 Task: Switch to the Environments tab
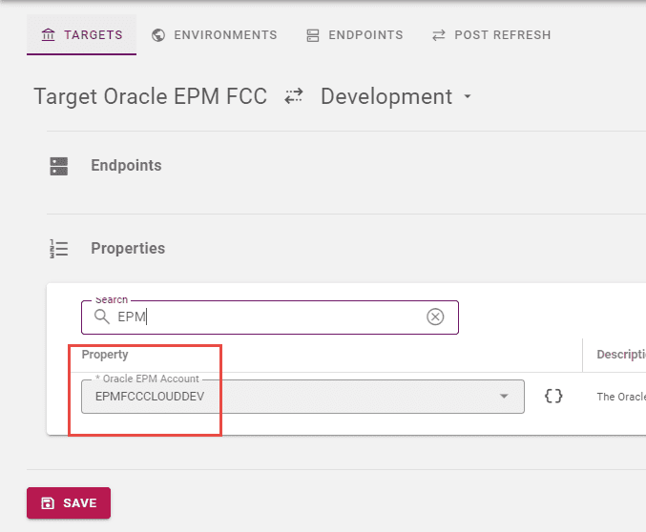(x=215, y=35)
